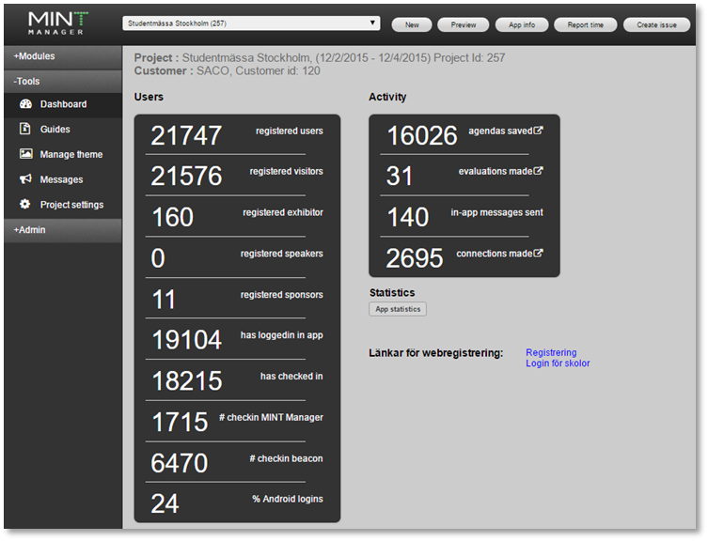The height and width of the screenshot is (541, 708).
Task: Click the 31 evaluations number
Action: [x=400, y=176]
